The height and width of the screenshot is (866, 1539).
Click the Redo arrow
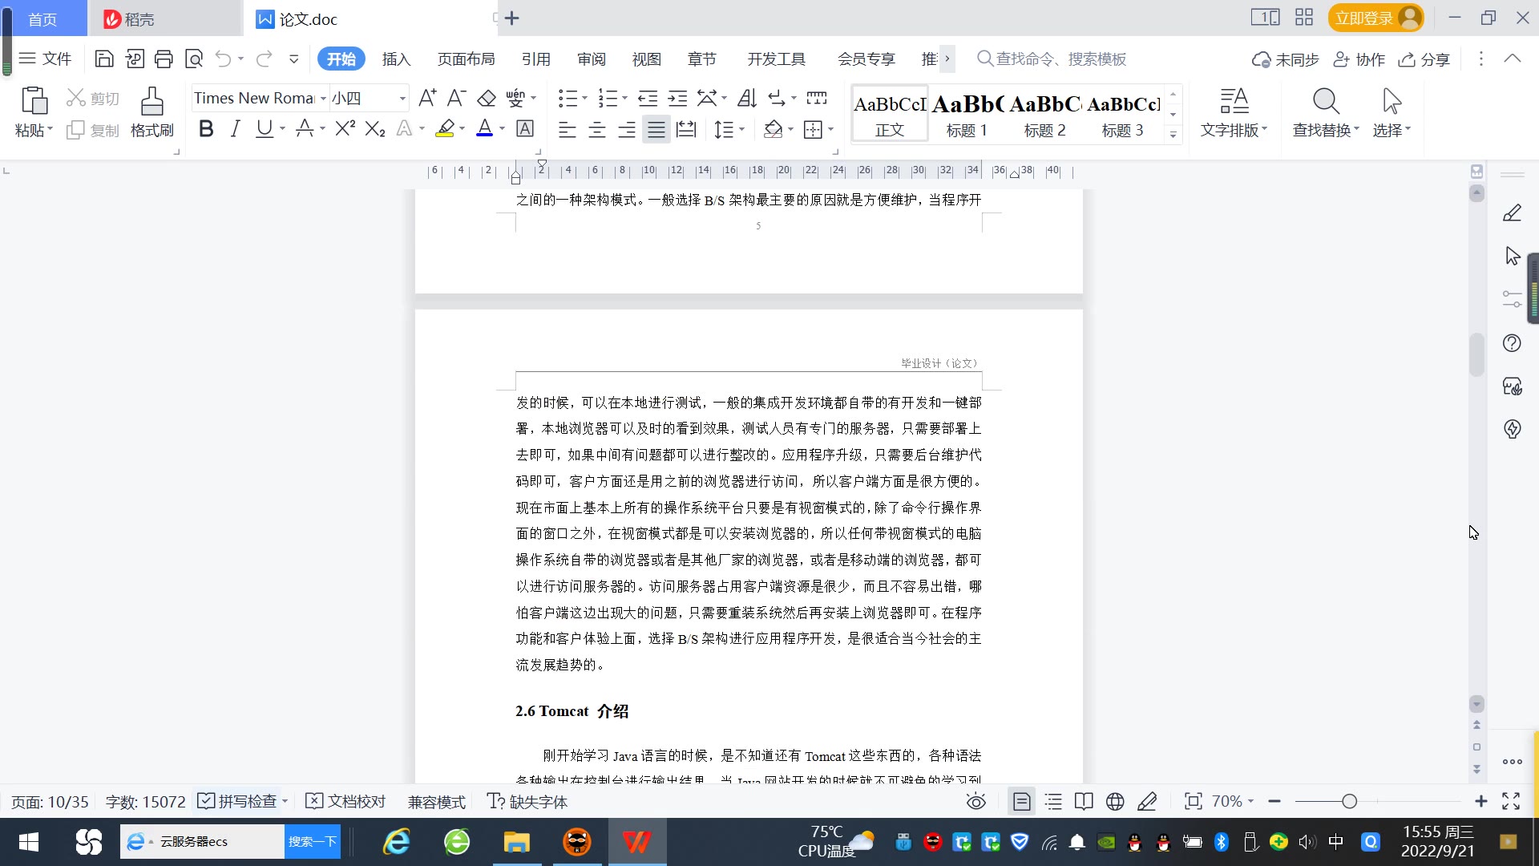click(264, 59)
